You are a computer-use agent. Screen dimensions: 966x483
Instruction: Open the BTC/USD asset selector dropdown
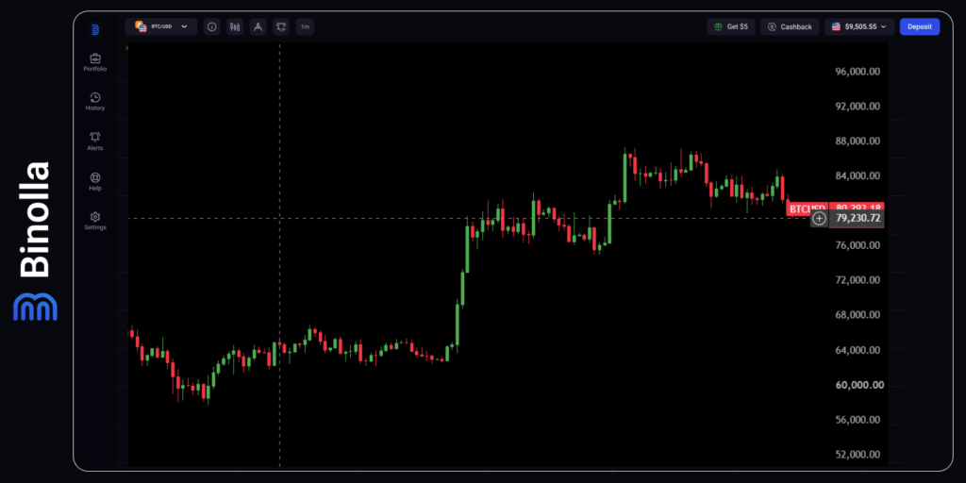coord(161,26)
